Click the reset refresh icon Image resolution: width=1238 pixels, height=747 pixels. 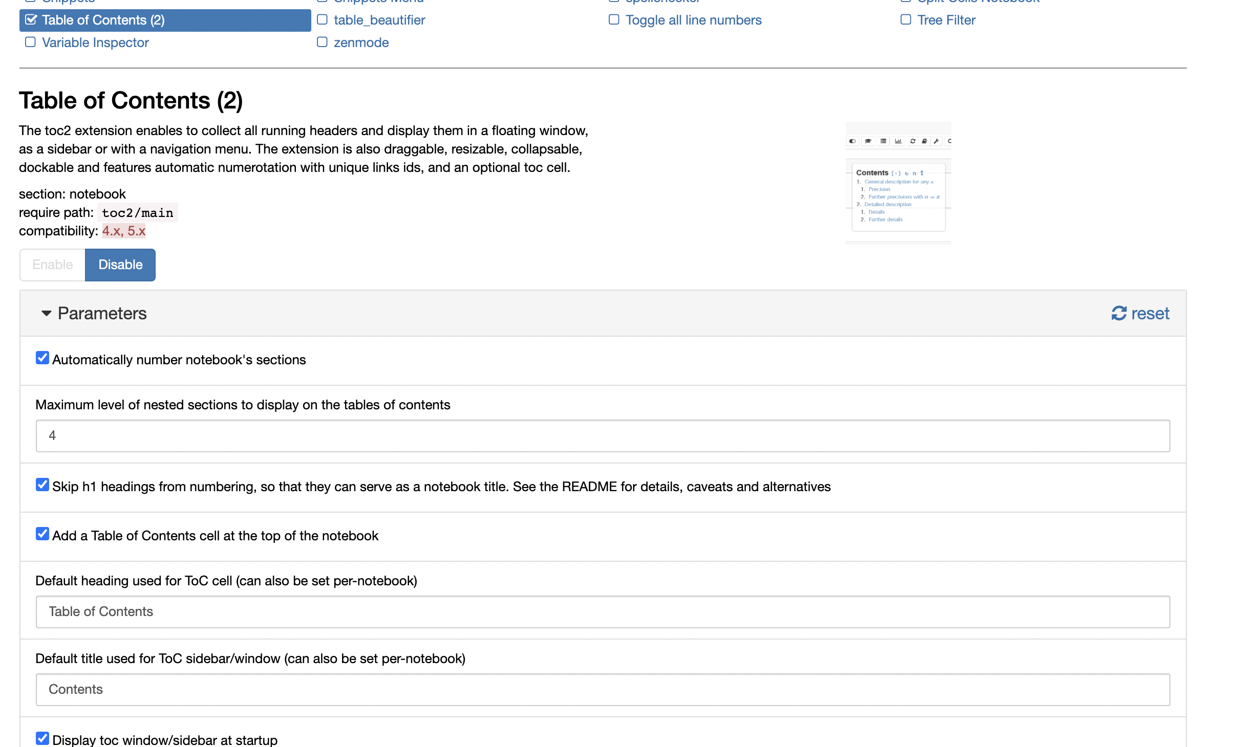click(1119, 313)
